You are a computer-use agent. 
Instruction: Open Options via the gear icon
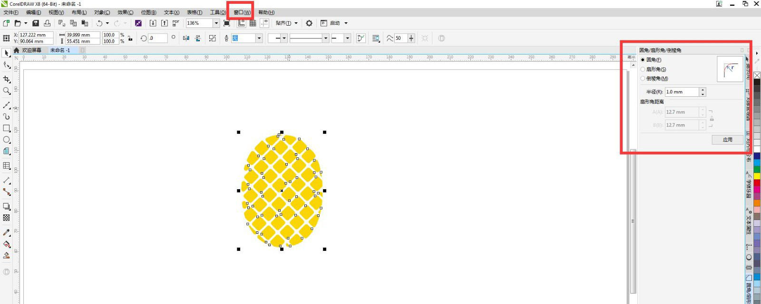[x=309, y=23]
